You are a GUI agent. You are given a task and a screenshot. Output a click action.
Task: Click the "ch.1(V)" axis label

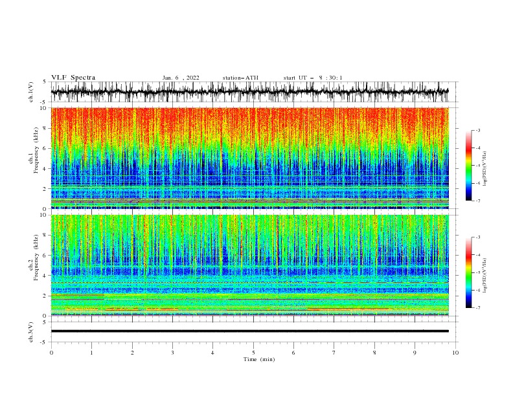[x=30, y=92]
